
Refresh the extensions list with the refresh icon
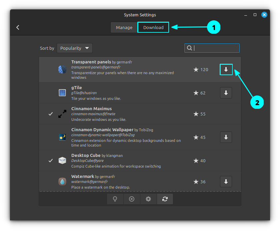coord(165,199)
